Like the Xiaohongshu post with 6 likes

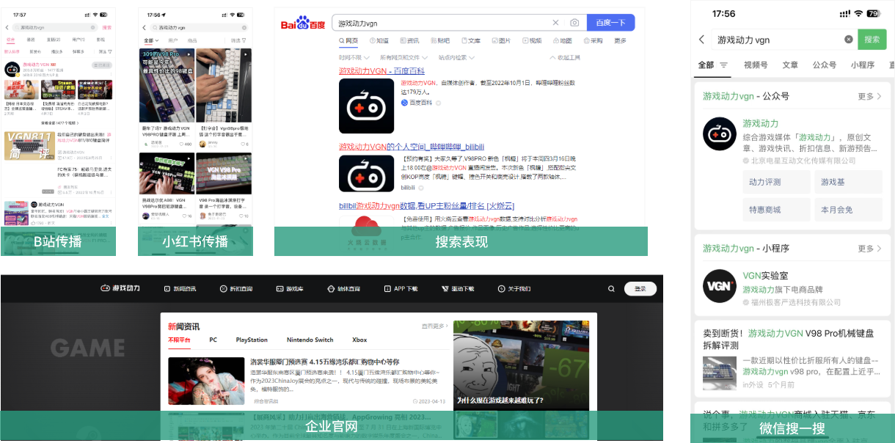click(242, 144)
